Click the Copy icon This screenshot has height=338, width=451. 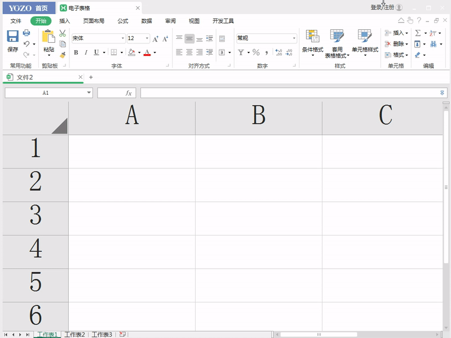(x=63, y=44)
